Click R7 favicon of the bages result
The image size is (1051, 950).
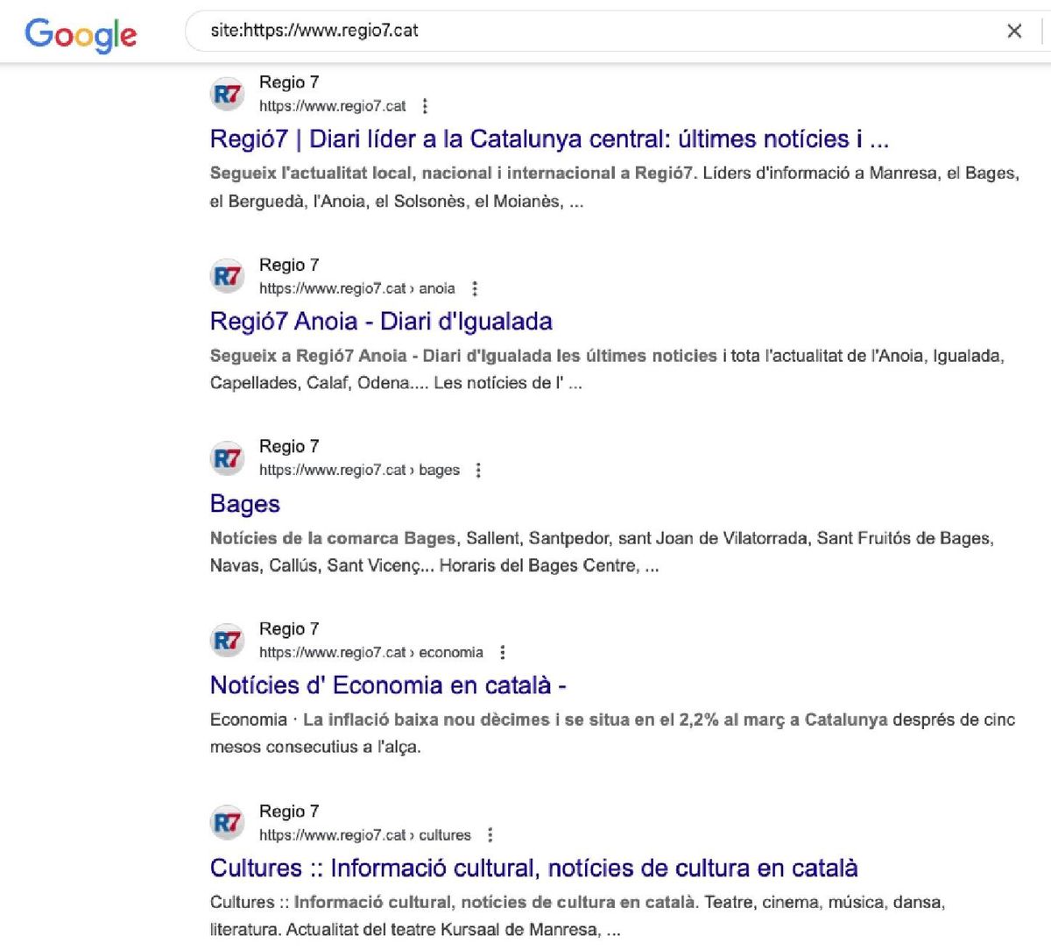click(x=228, y=458)
